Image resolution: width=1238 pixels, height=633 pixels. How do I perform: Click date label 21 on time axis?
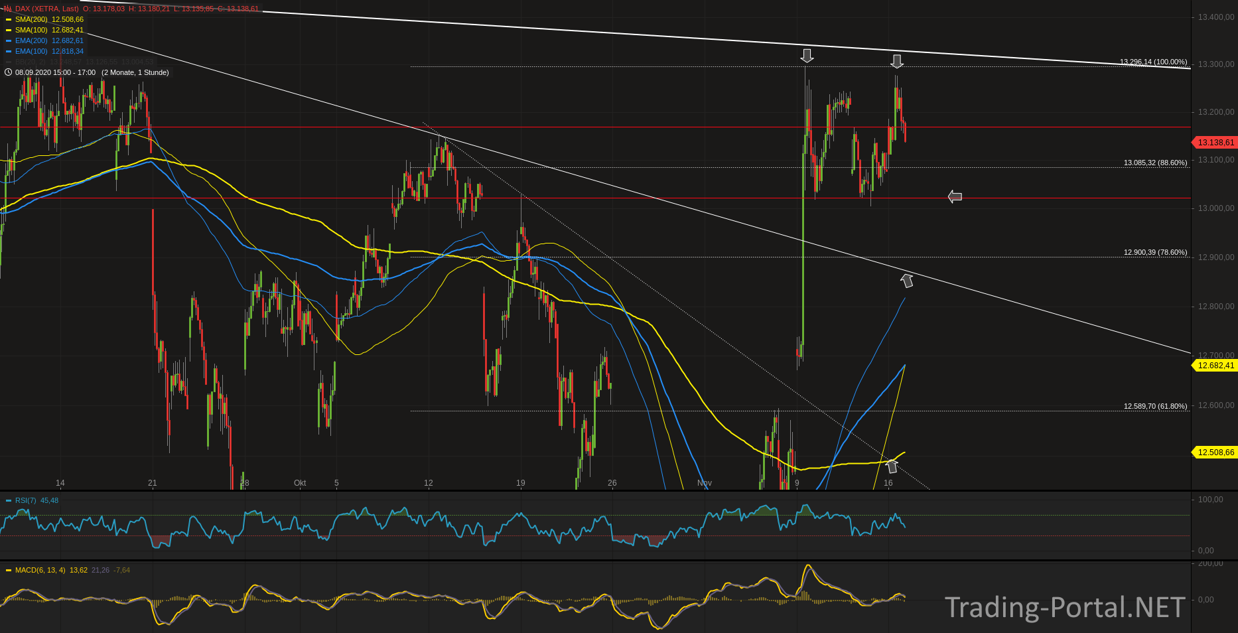tap(153, 483)
